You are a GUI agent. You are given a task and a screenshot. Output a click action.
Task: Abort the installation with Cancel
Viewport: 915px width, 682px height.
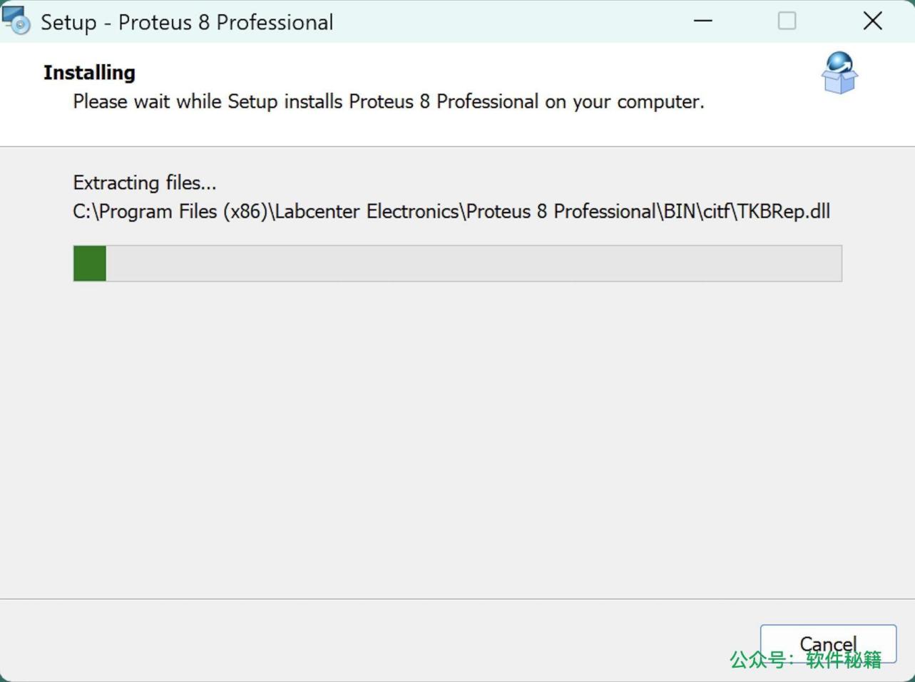pyautogui.click(x=827, y=643)
